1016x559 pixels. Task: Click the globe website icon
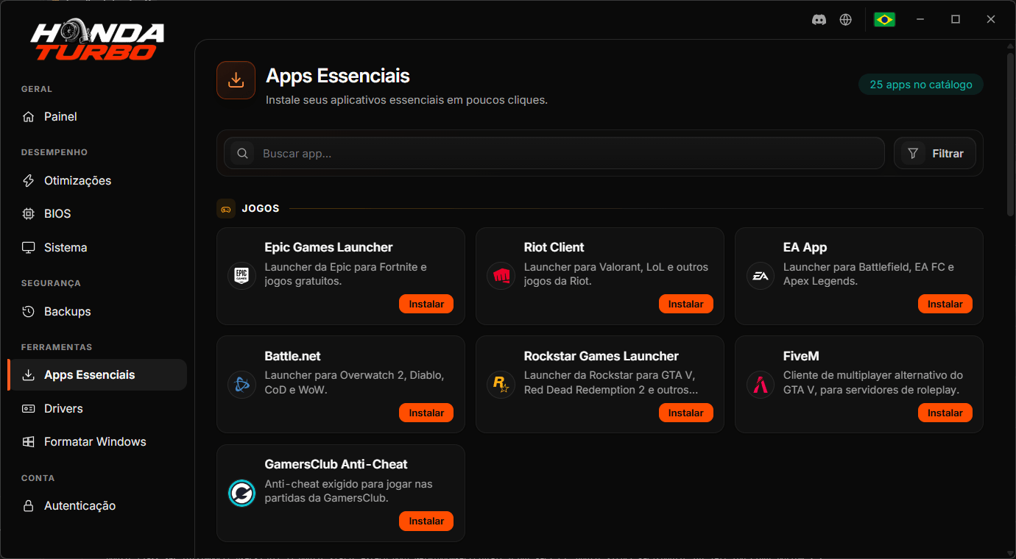[x=846, y=20]
